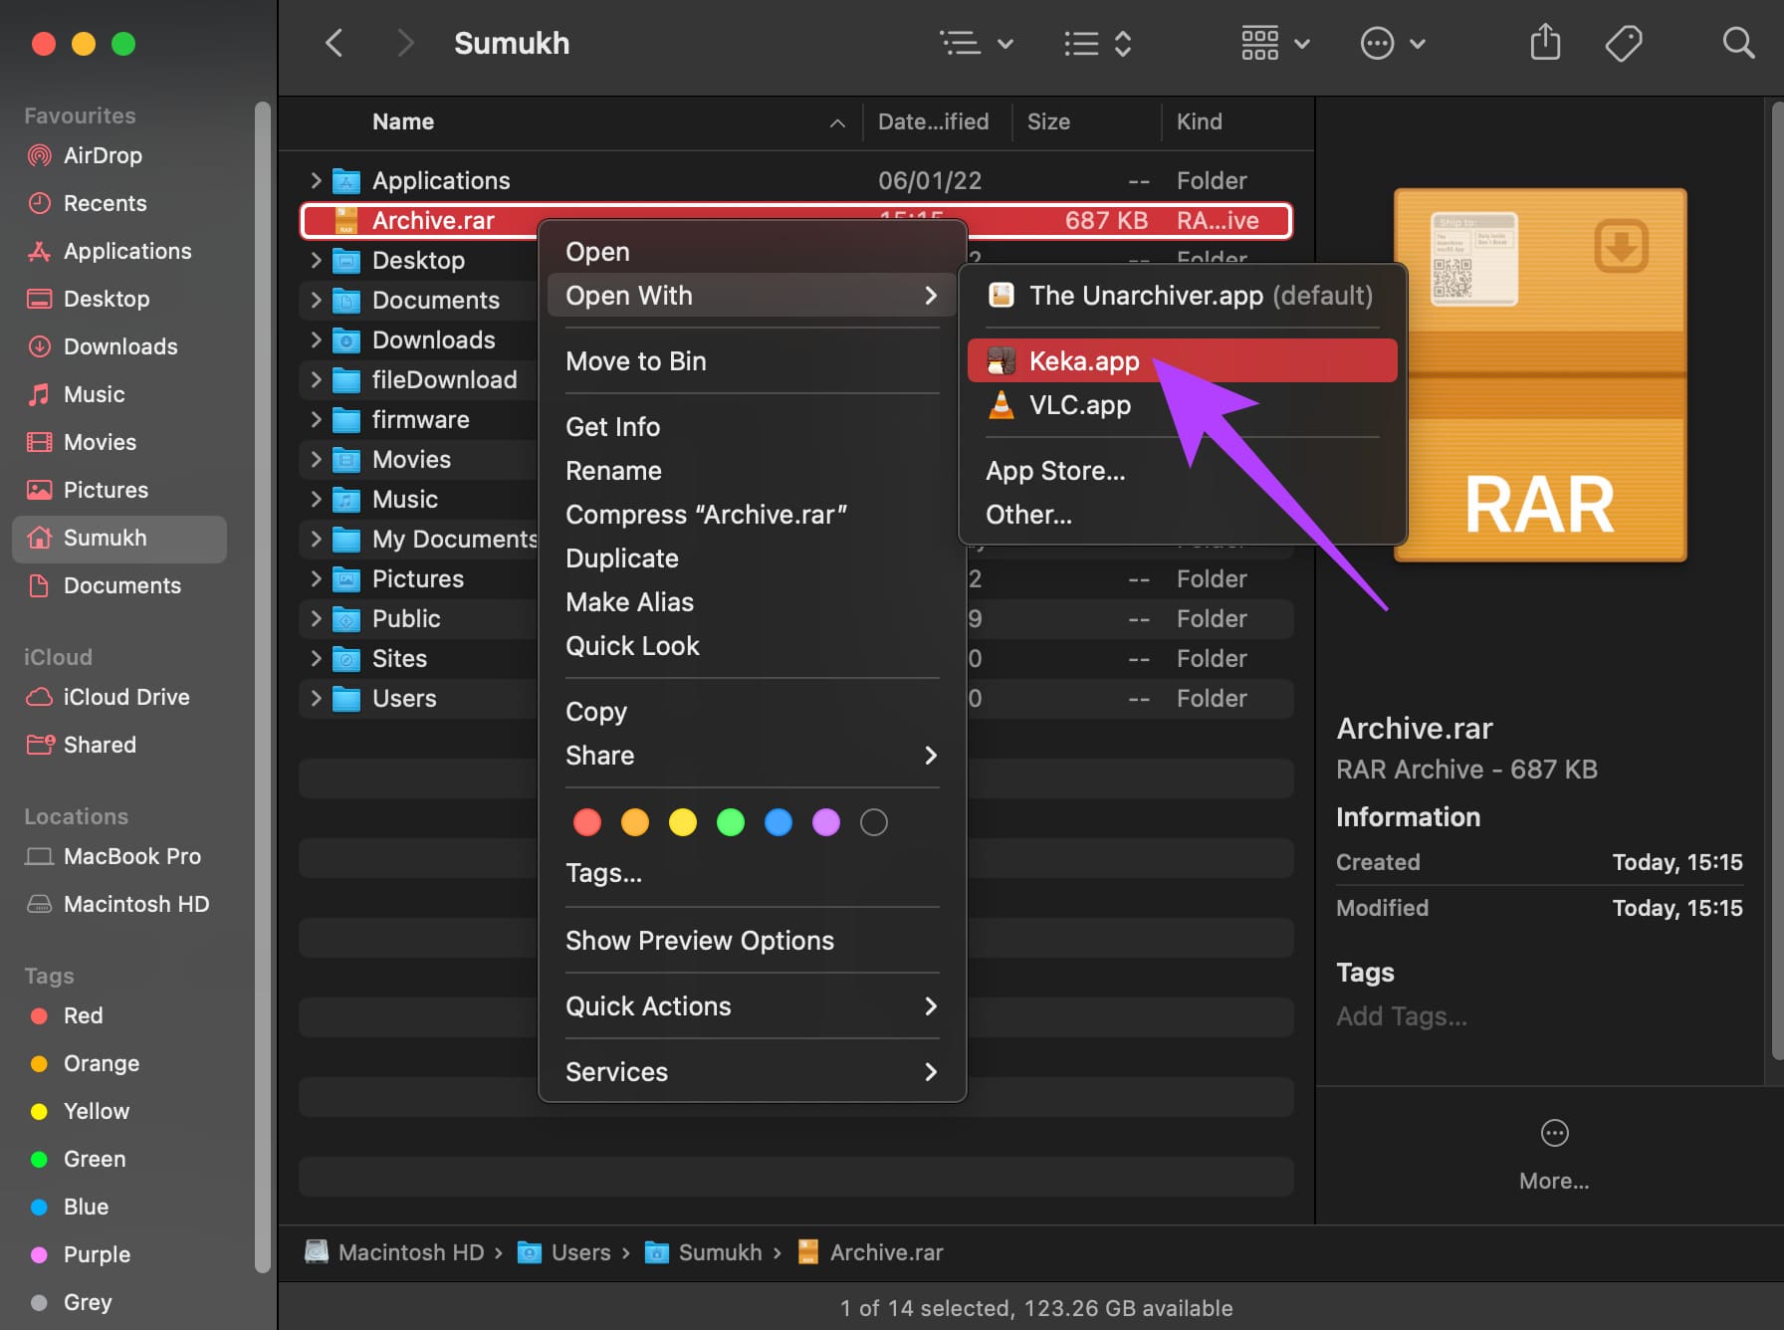
Task: Select The Unarchiver.app default option
Action: pos(1182,295)
